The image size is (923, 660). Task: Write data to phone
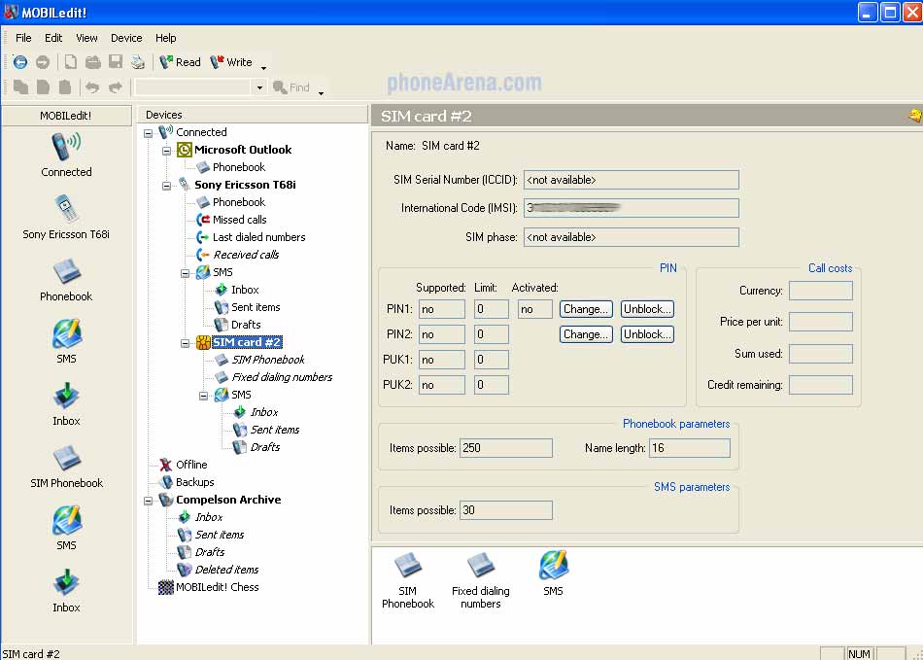231,62
